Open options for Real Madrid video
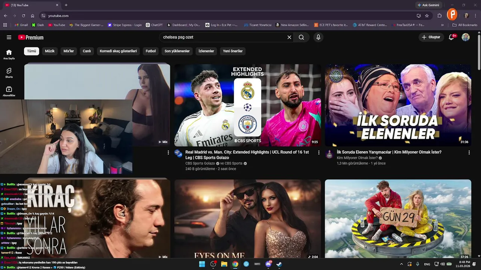 (x=319, y=153)
